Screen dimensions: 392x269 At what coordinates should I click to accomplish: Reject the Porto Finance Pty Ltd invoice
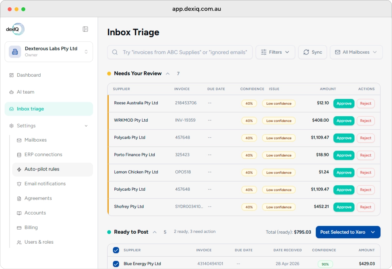[x=366, y=155]
